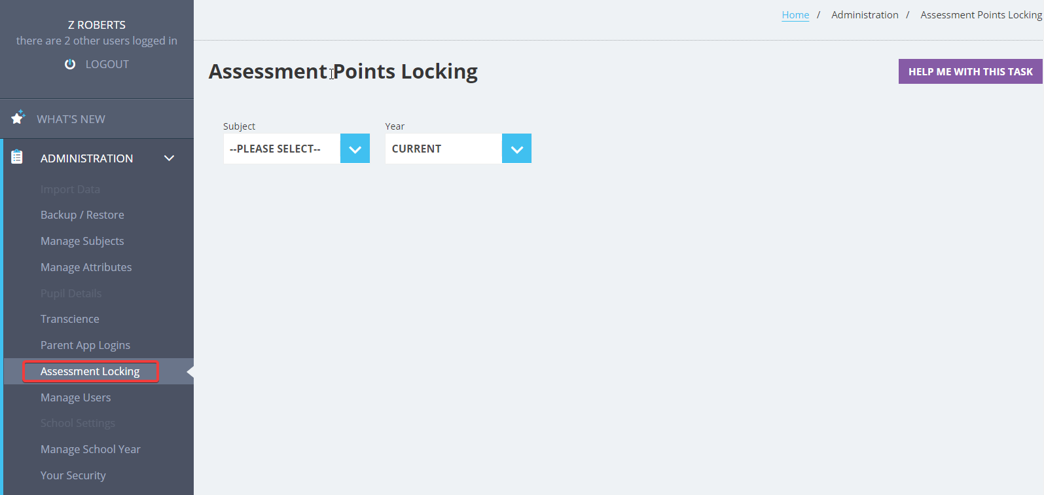
Task: Open Backup / Restore settings
Action: click(82, 214)
